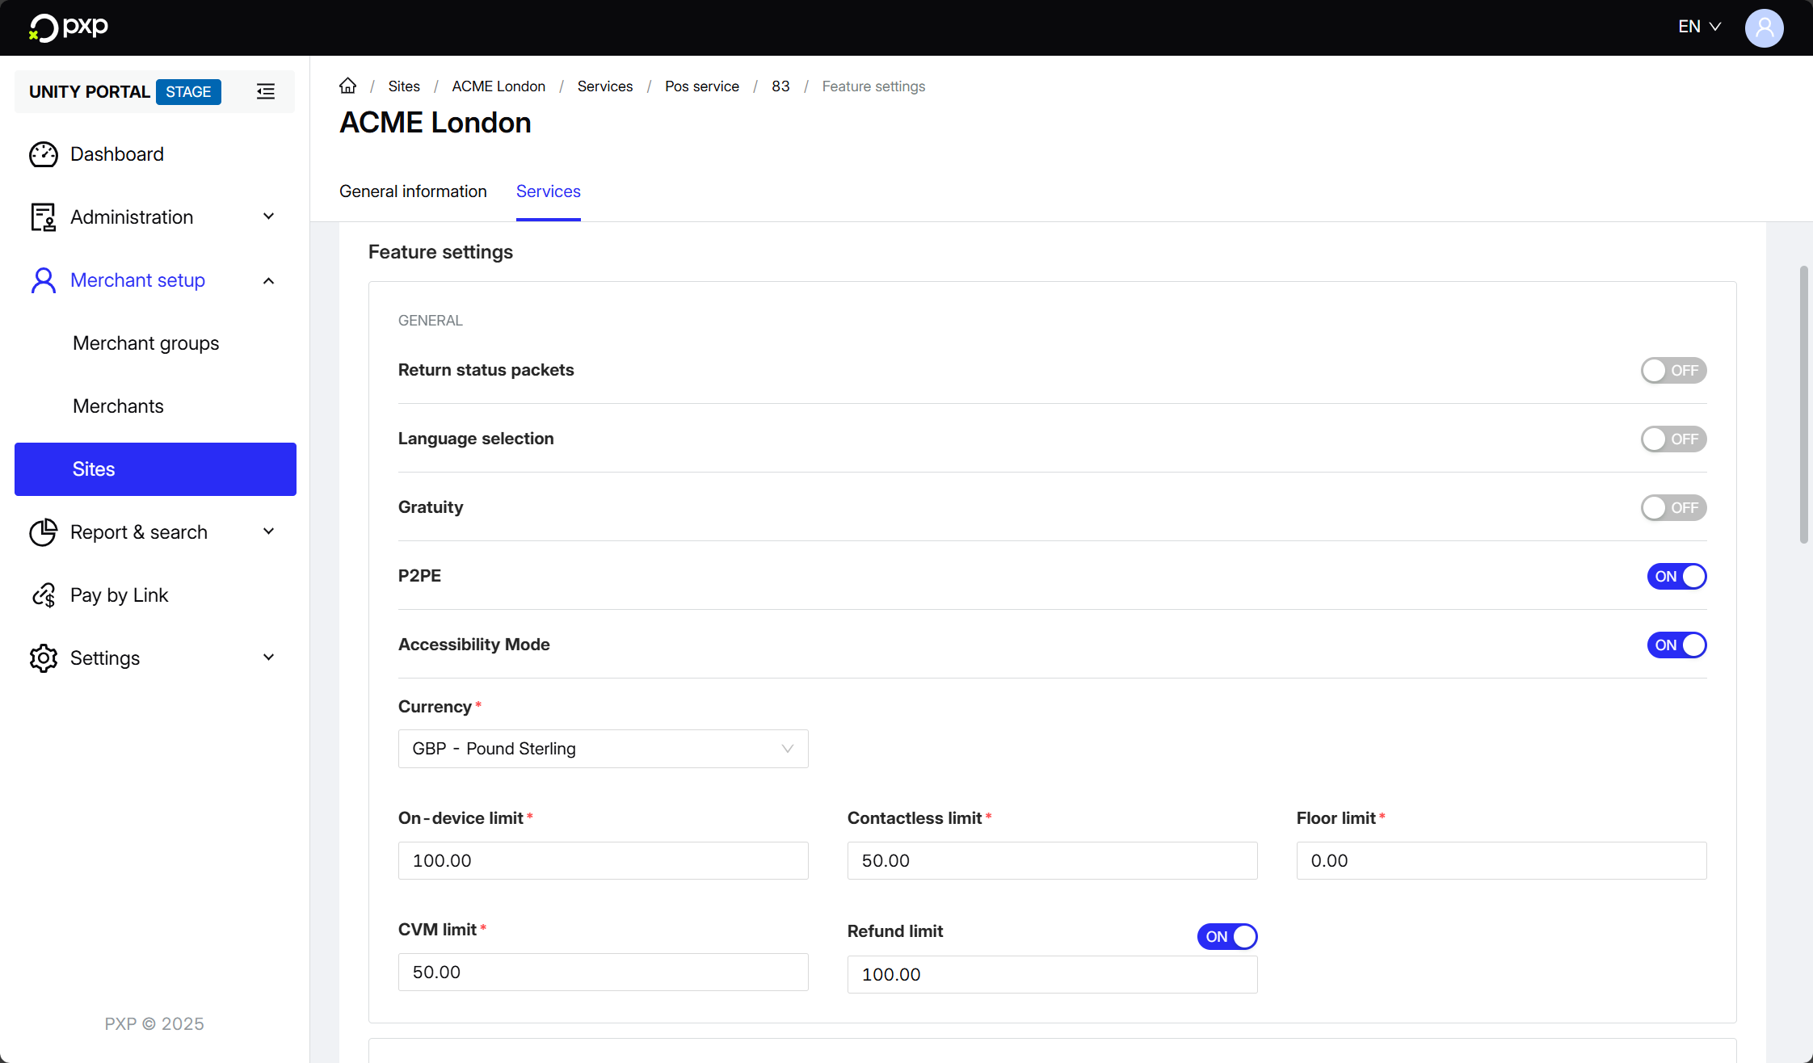
Task: Expand the Administration menu chevron
Action: [x=269, y=216]
